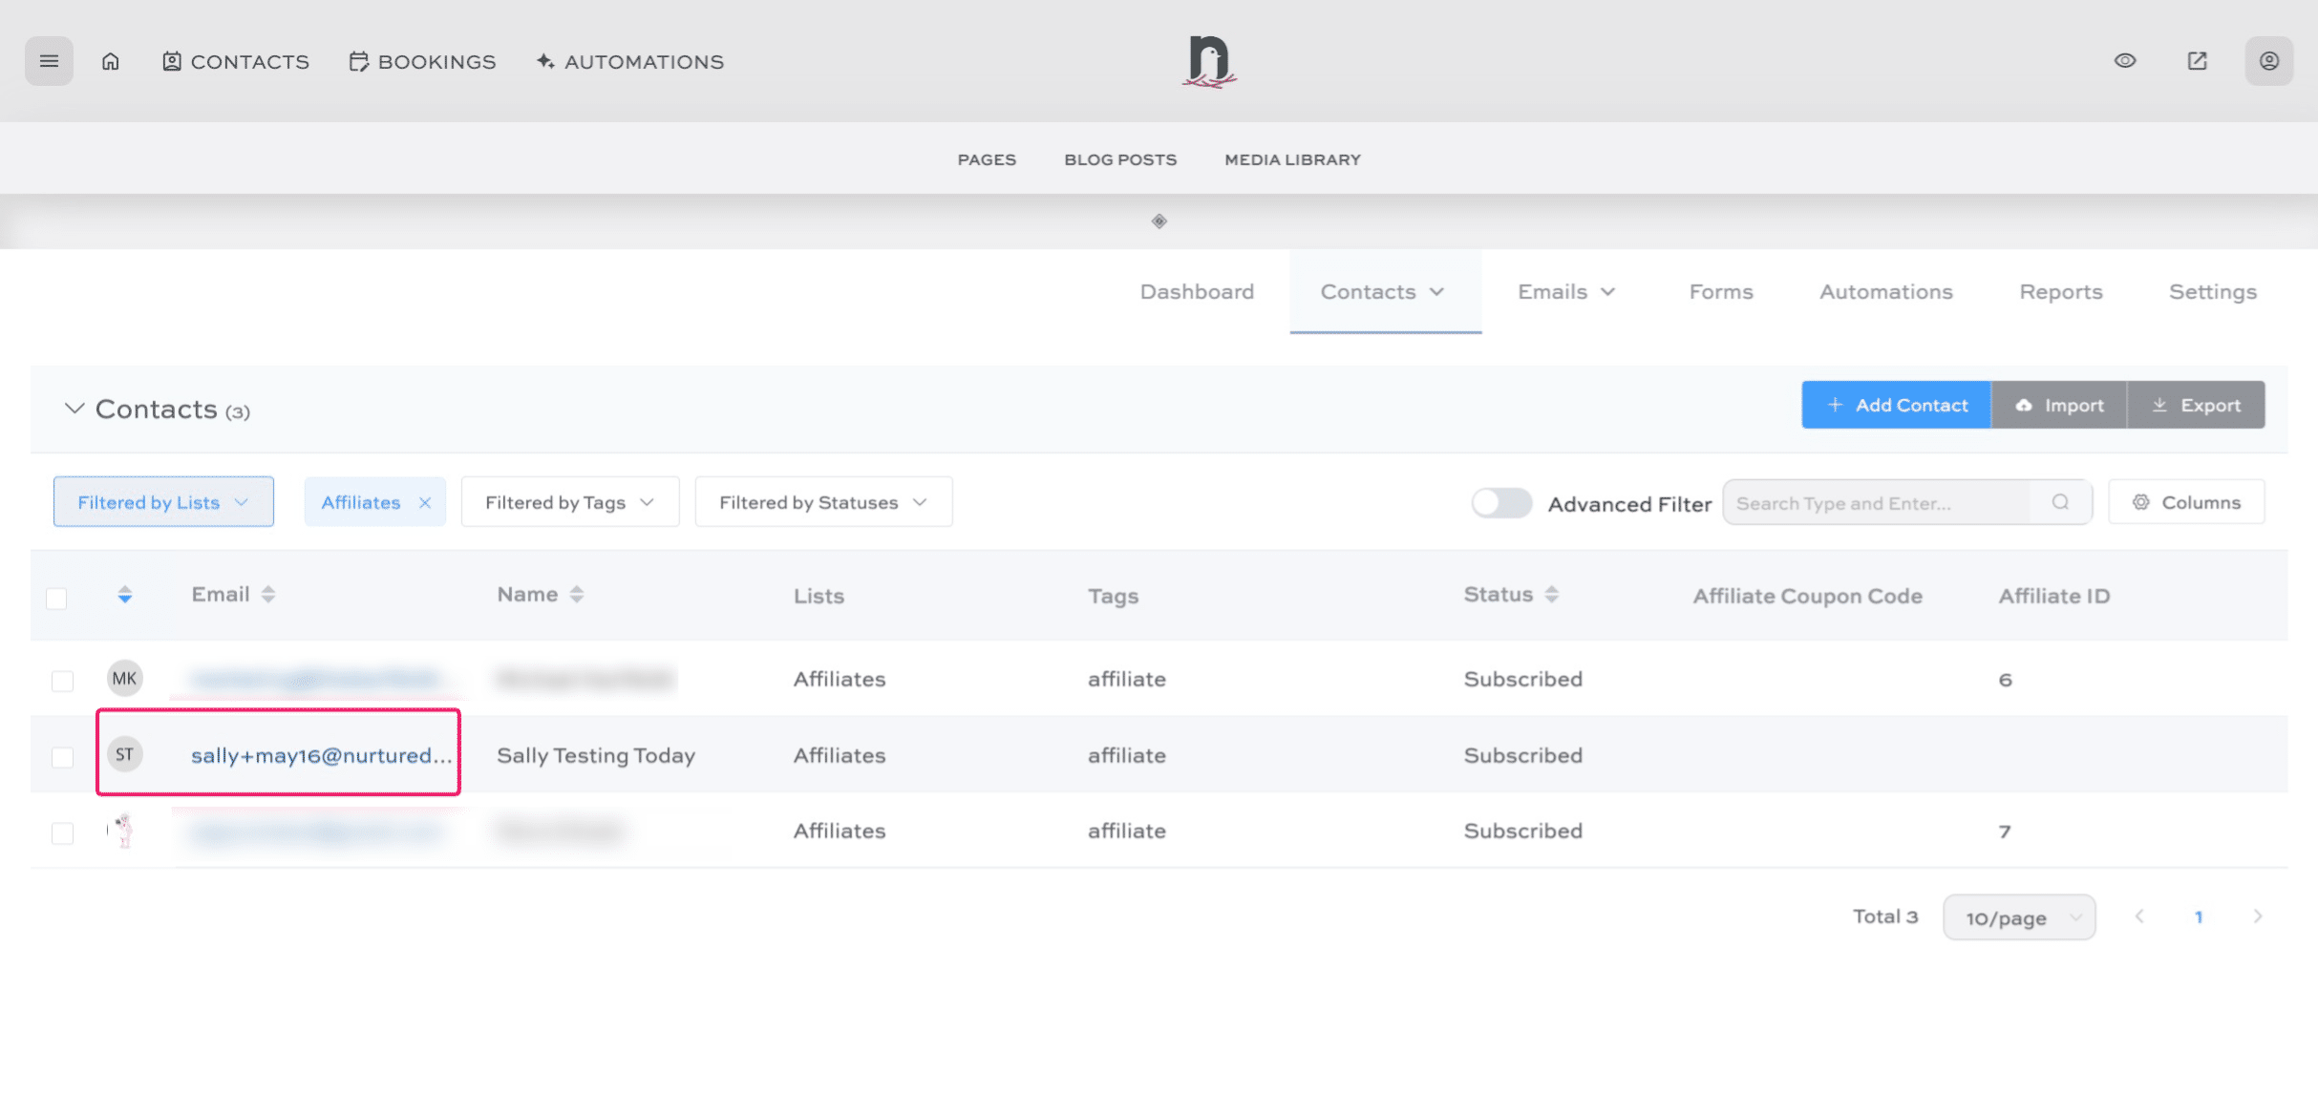Enable the Advanced Filter toggle
2318x1095 pixels.
click(x=1500, y=502)
